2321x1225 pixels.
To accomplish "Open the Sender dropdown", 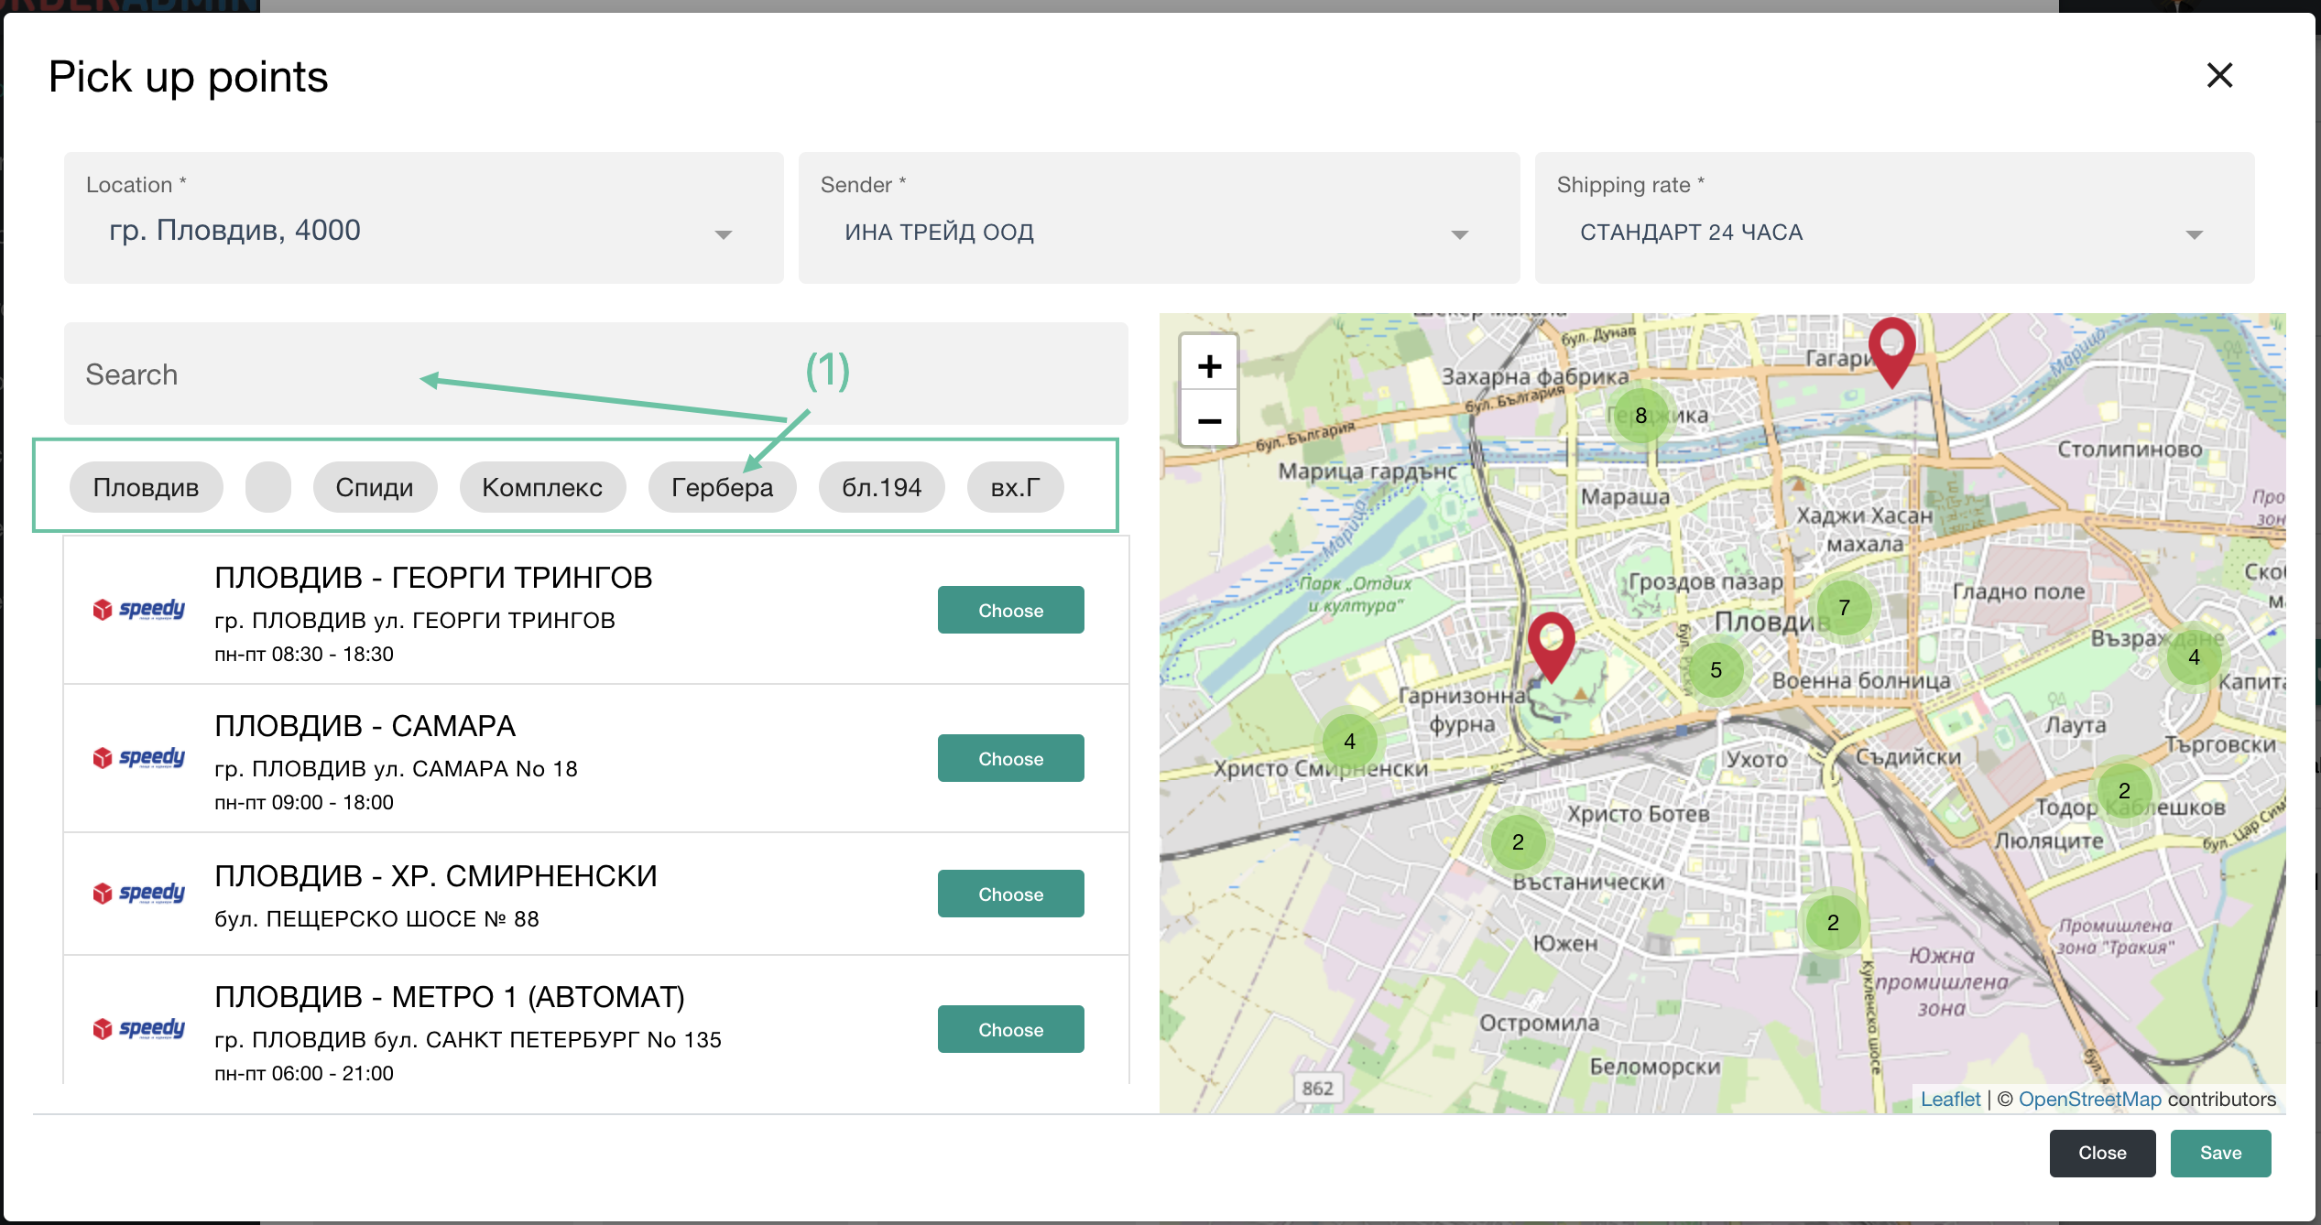I will [x=1459, y=234].
